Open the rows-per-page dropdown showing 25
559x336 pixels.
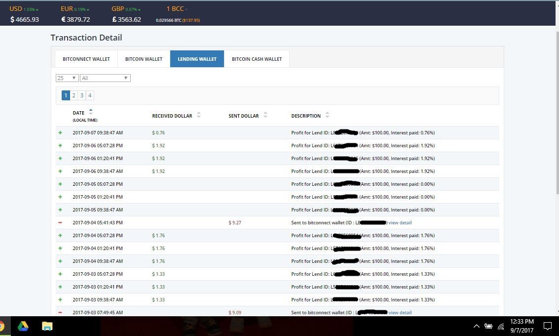pyautogui.click(x=67, y=78)
